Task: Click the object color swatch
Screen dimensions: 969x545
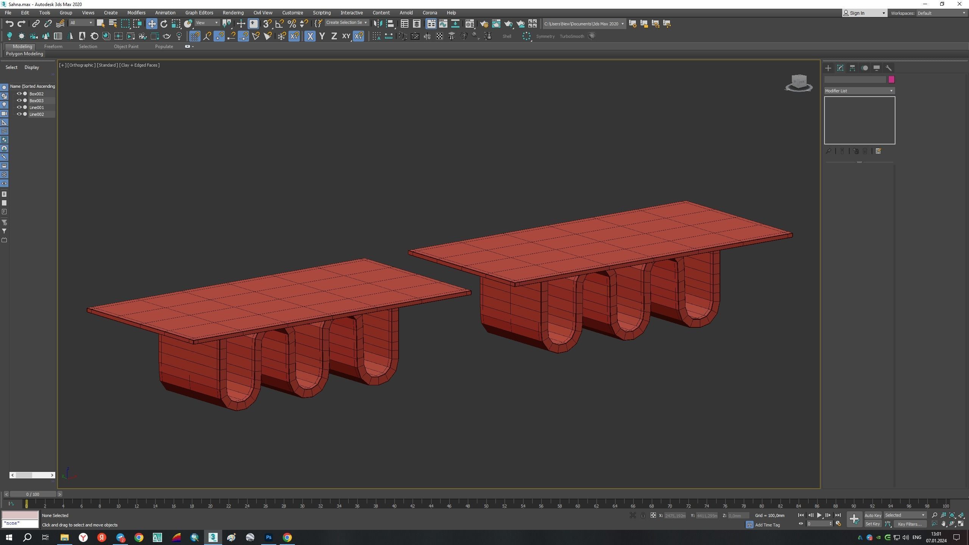Action: (x=891, y=79)
